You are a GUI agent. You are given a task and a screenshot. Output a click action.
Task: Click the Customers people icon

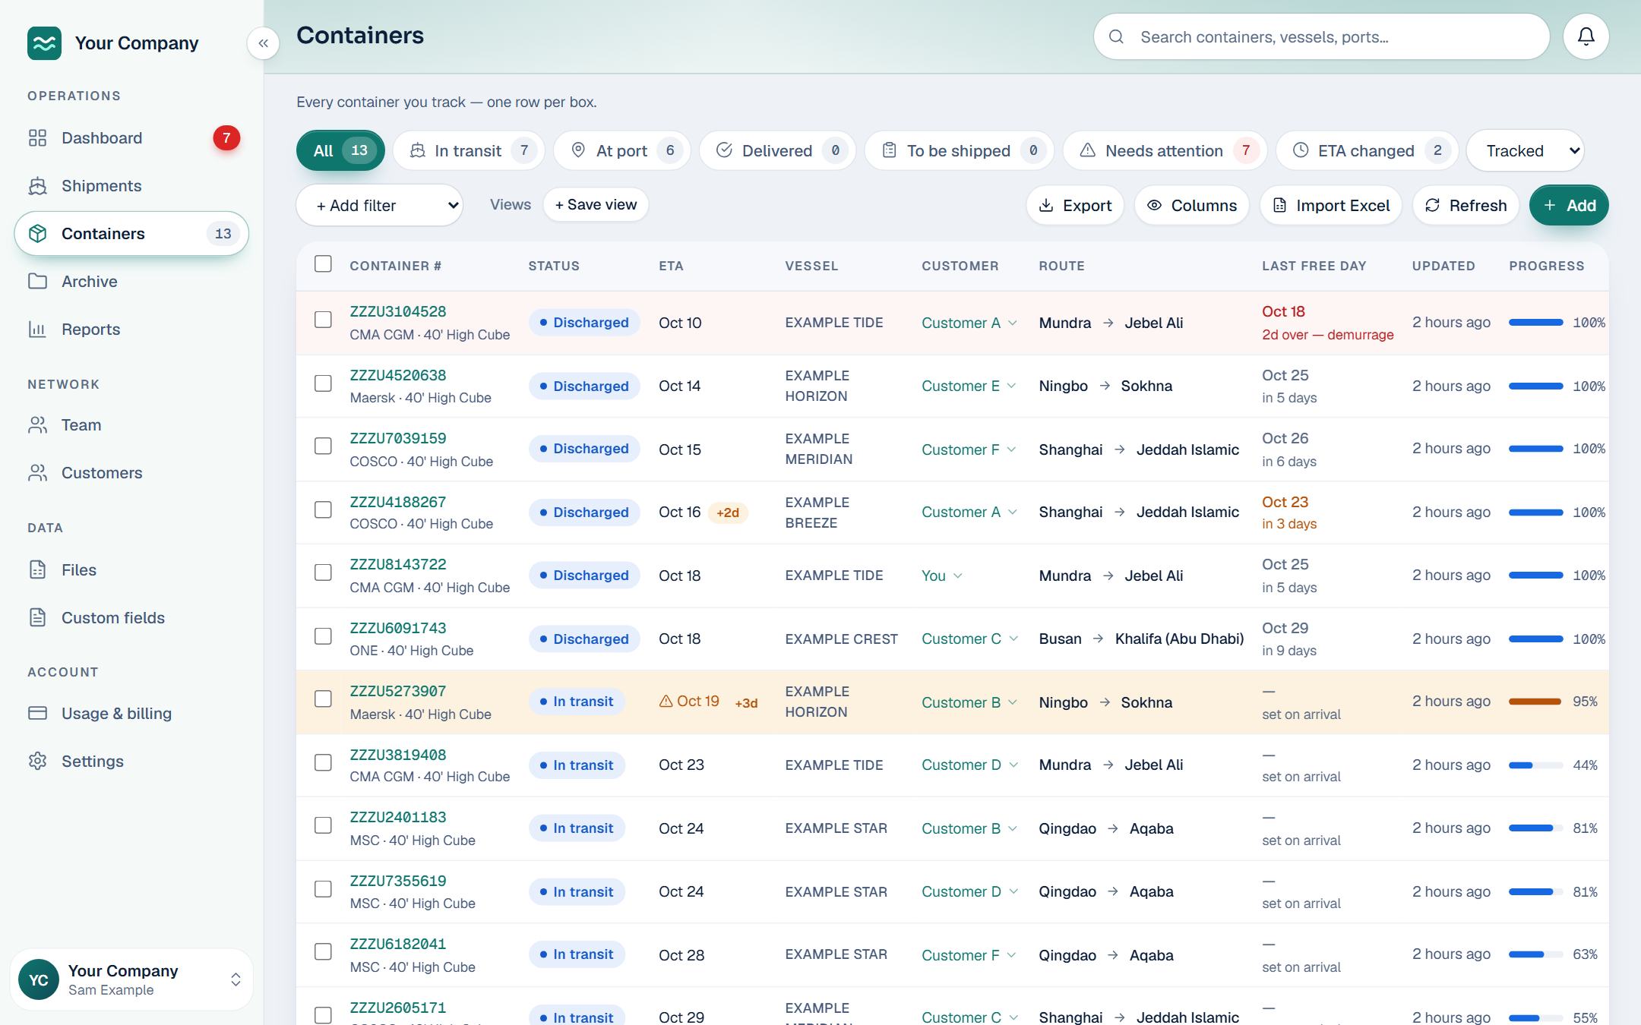(37, 473)
